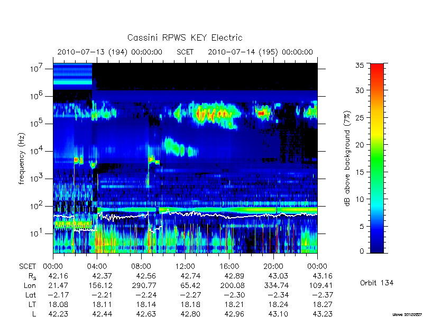Image resolution: width=423 pixels, height=317 pixels.
Task: Click the Lon value '290.77'
Action: [x=144, y=285]
